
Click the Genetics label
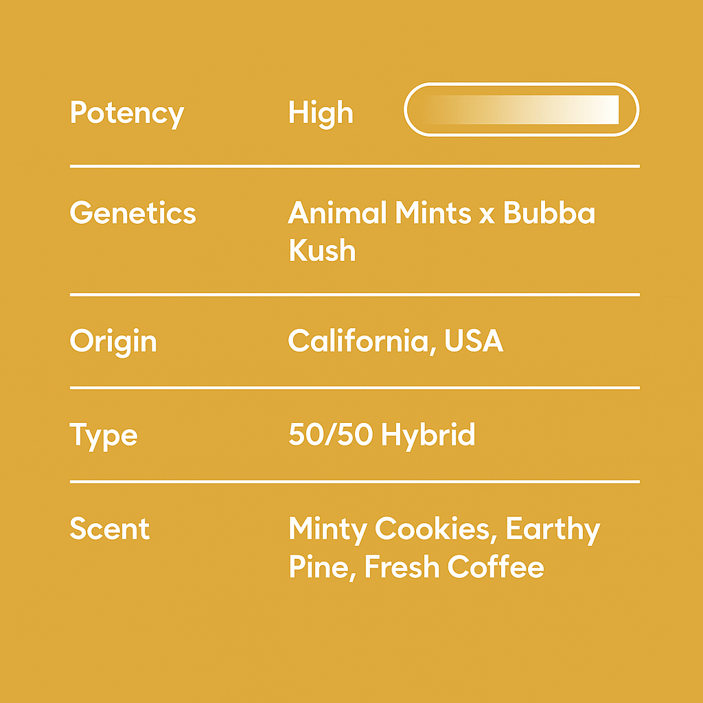[x=132, y=214]
